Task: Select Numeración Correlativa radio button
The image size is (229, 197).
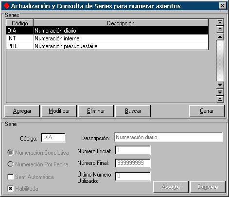Action: pos(11,153)
